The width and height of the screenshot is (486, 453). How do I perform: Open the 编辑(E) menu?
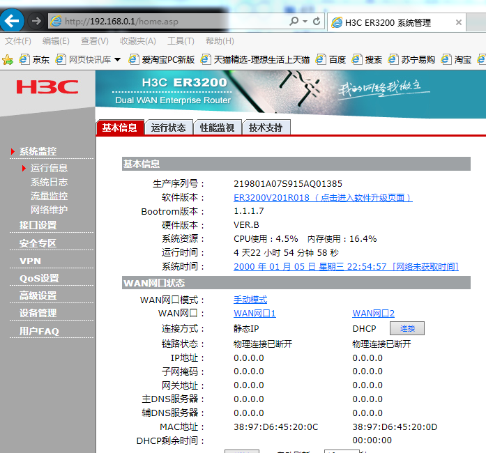[x=56, y=41]
